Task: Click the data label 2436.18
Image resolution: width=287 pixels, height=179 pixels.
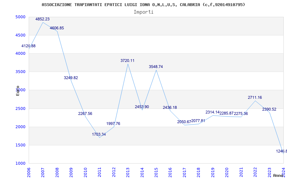Action: click(x=170, y=108)
